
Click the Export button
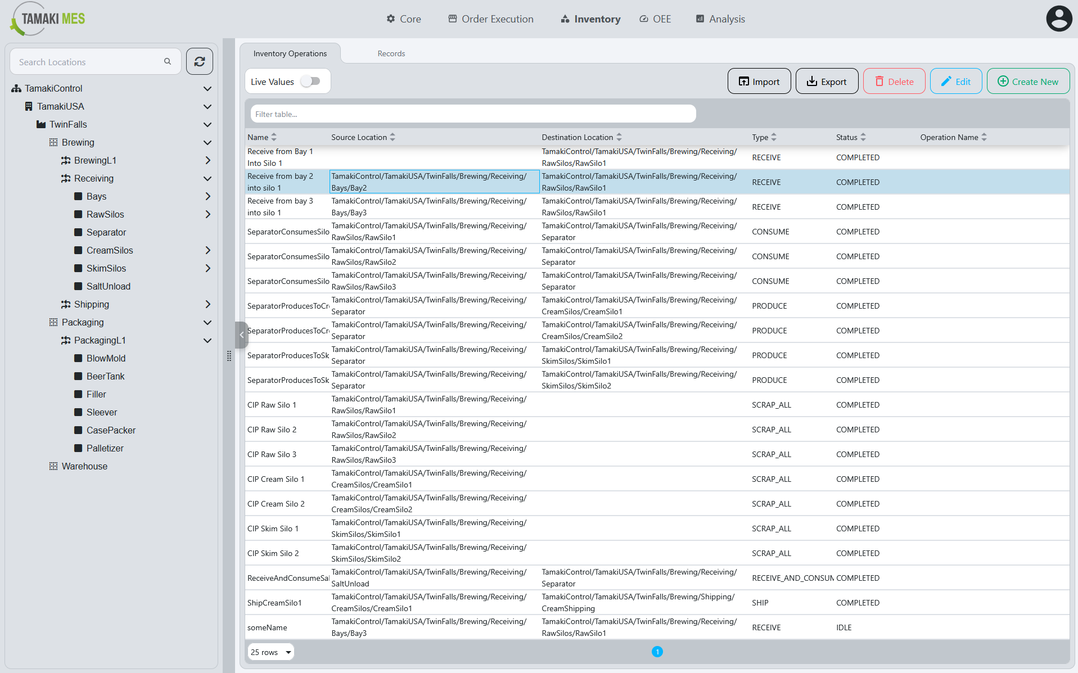point(827,82)
